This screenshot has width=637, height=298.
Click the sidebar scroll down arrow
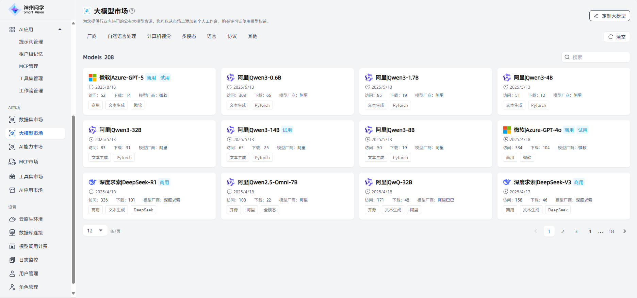click(73, 293)
